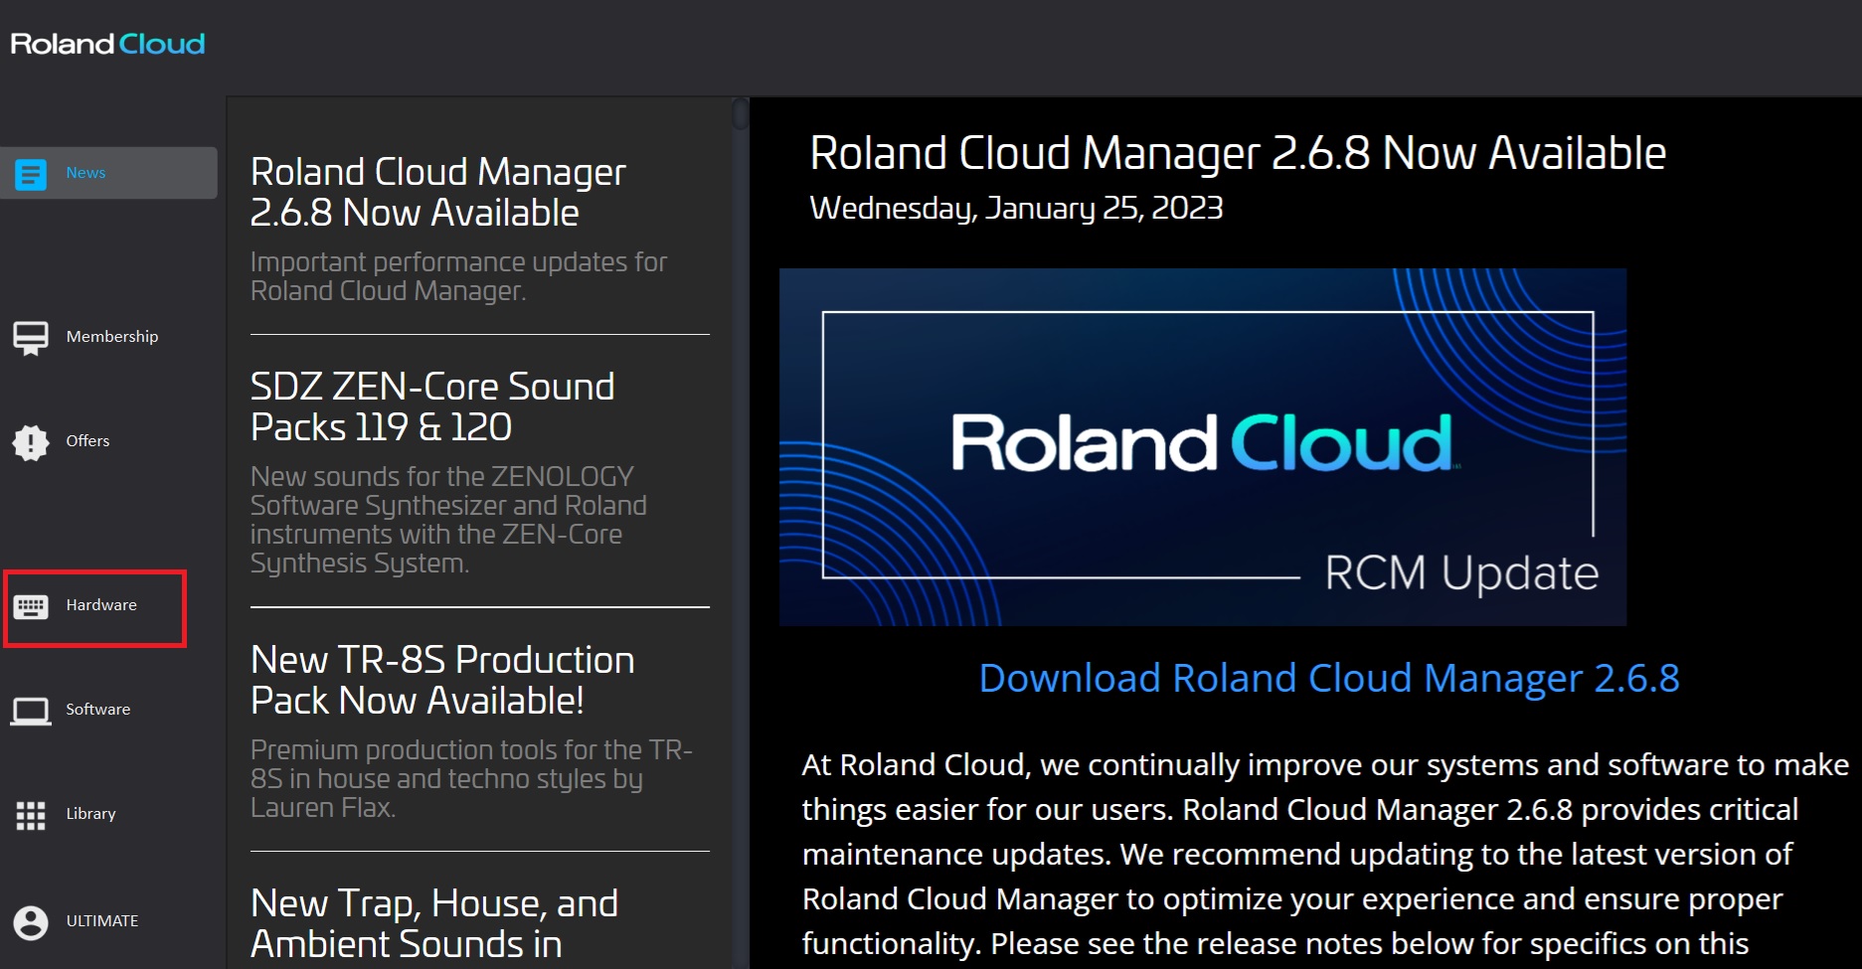Click the News document icon
The image size is (1862, 969).
point(31,174)
